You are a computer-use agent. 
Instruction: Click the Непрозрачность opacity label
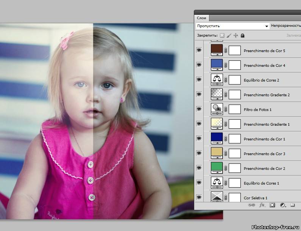coord(286,26)
